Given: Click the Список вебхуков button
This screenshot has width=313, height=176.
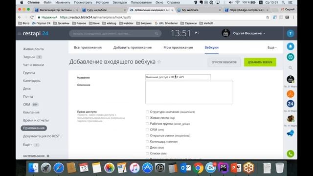Looking at the screenshot, I should [x=224, y=62].
